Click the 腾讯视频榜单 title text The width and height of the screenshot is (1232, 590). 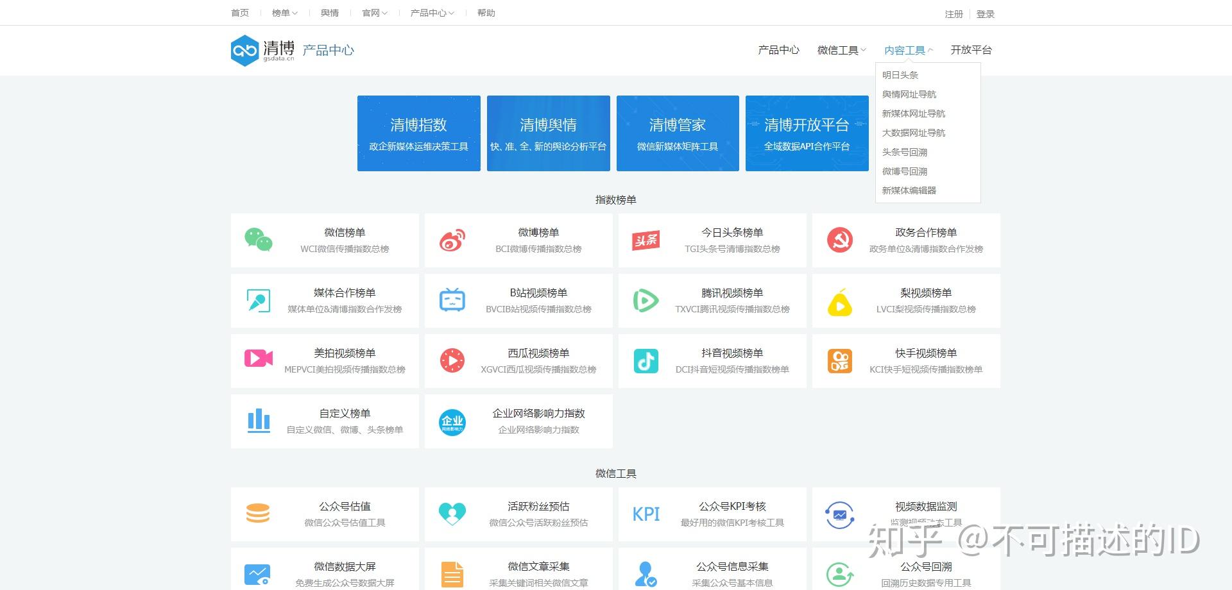732,292
